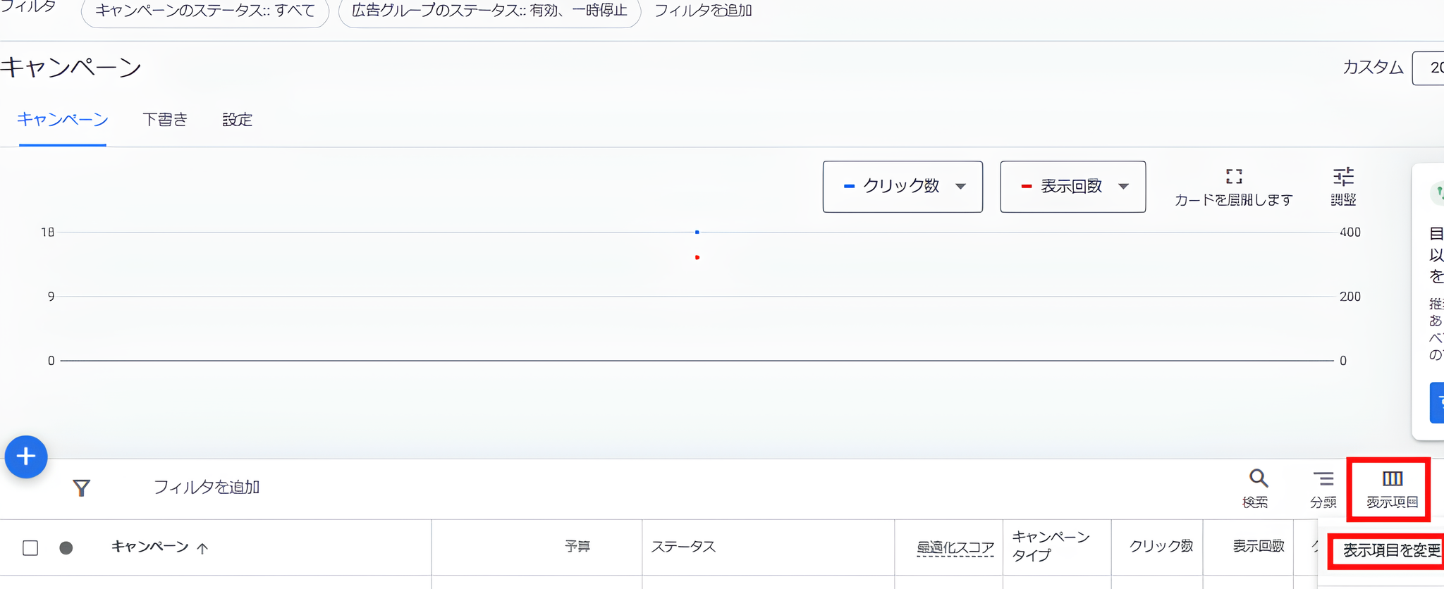Click the キャンペーンのステータス: すべて filter chip
The height and width of the screenshot is (589, 1444).
[x=205, y=11]
